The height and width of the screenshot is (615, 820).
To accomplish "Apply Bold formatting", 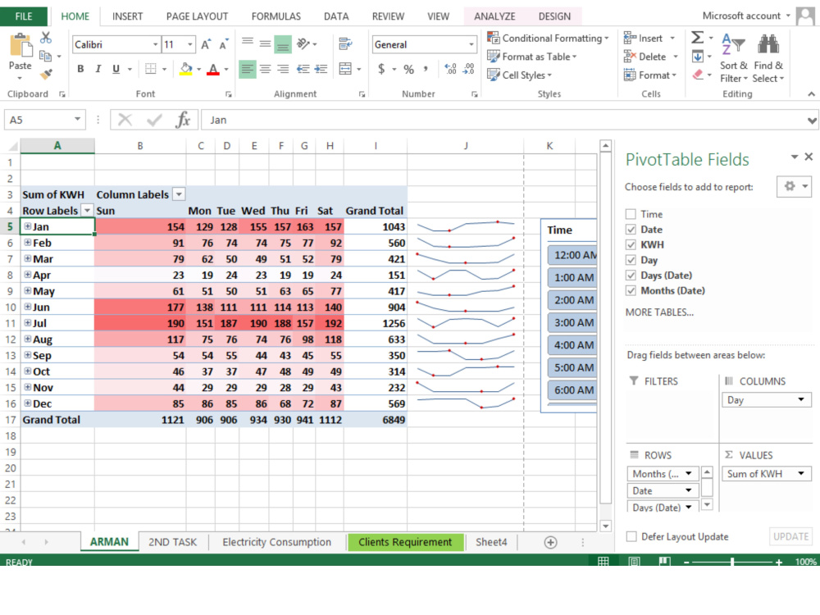I will [x=80, y=69].
